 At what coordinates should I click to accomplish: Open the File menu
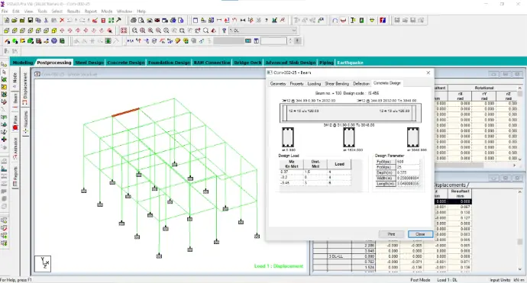(5, 11)
